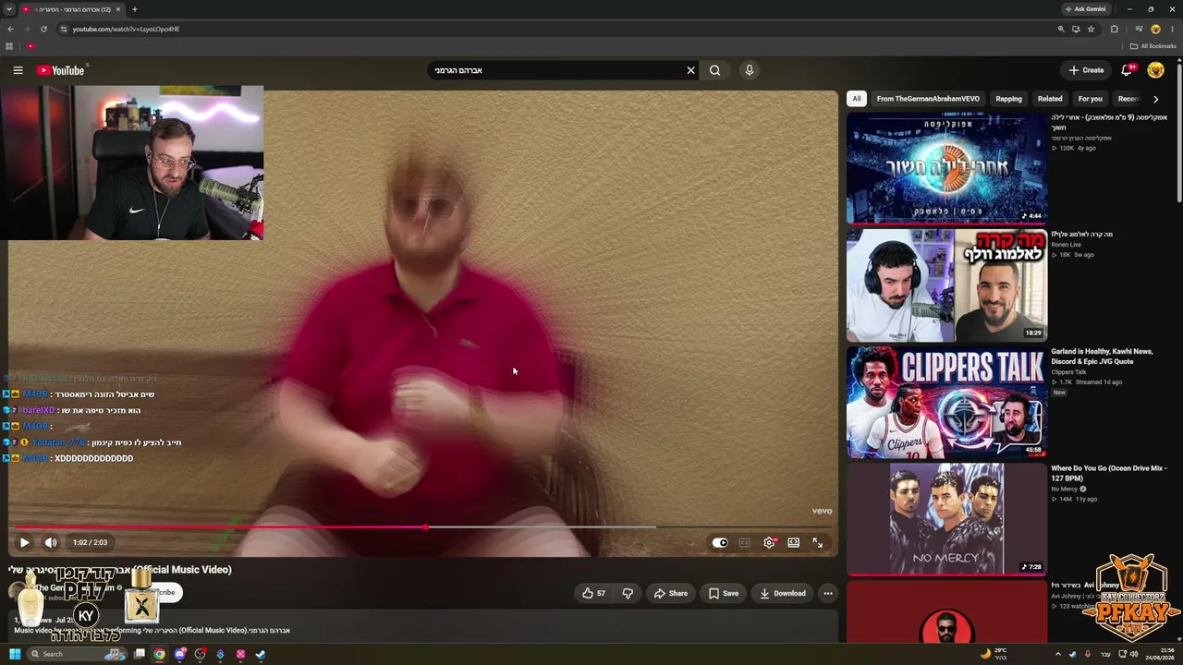Open the Ronen Live channel link
1183x665 pixels.
pos(1066,245)
